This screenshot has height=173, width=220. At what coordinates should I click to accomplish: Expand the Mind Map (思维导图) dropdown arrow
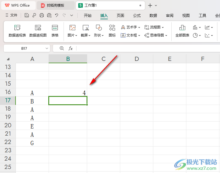pyautogui.click(x=166, y=35)
